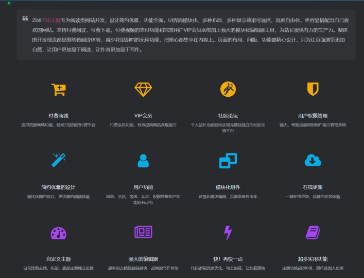Select the 自定义主题 heading

click(x=59, y=259)
